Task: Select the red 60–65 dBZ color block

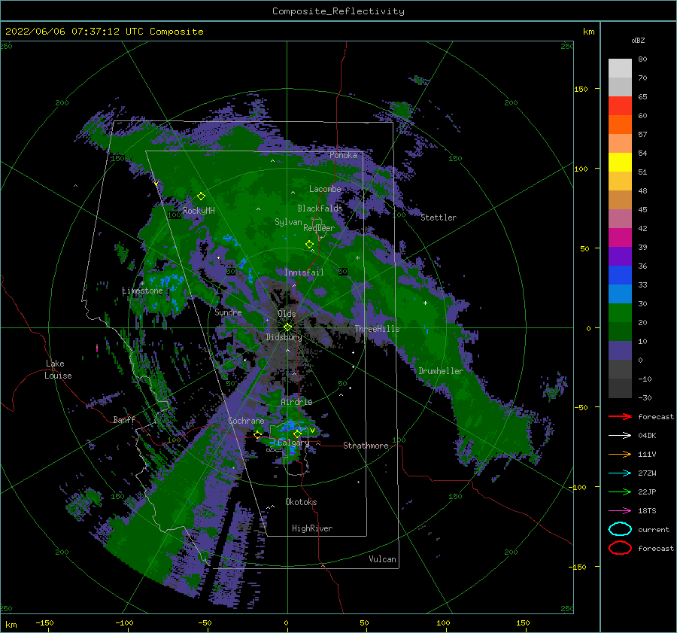Action: tap(620, 106)
